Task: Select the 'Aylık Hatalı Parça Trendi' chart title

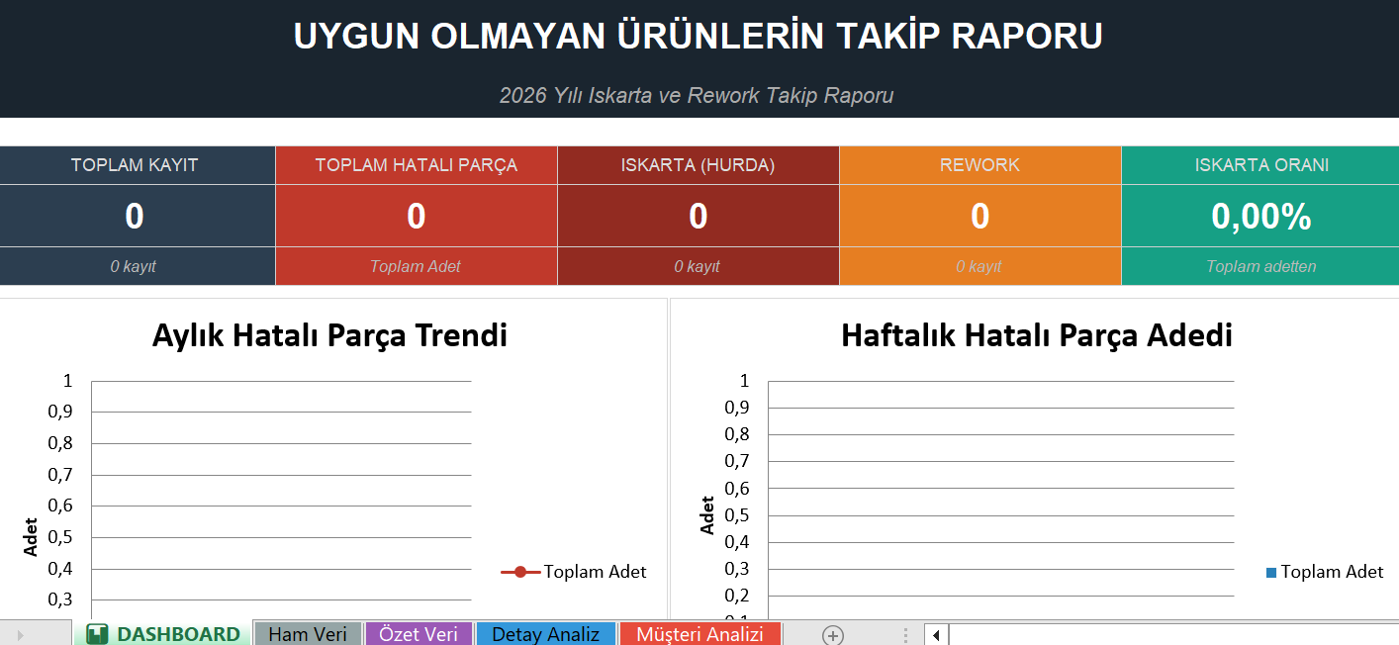Action: (329, 335)
